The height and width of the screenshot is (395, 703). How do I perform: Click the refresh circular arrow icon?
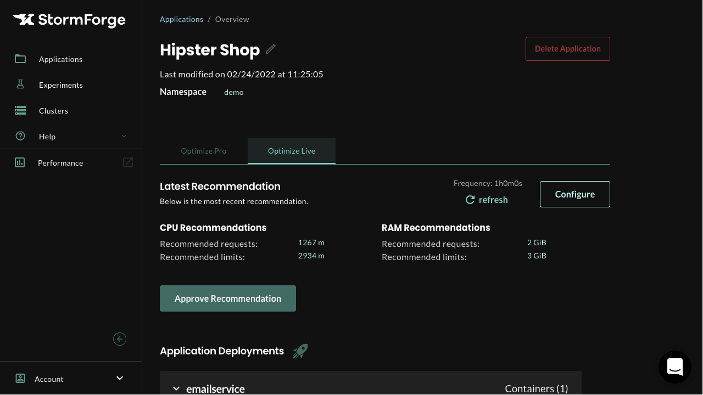pos(470,200)
